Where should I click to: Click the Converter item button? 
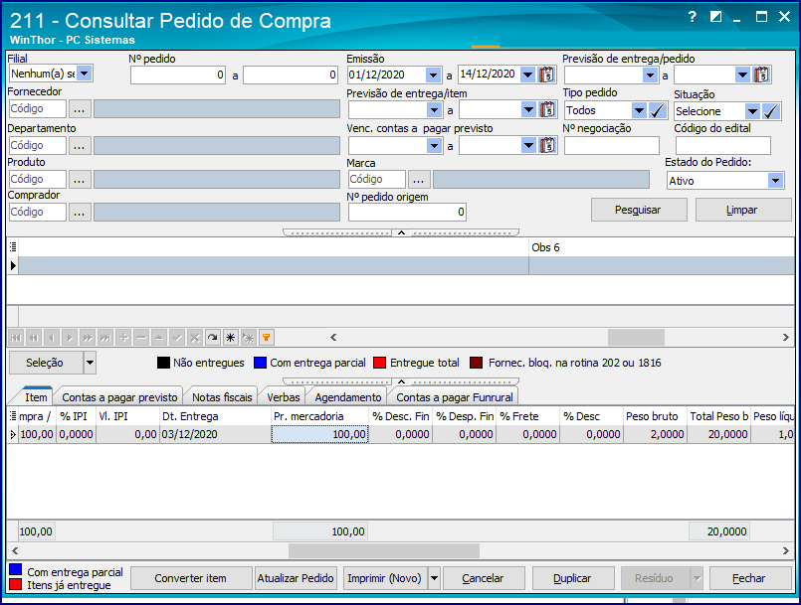[x=191, y=578]
